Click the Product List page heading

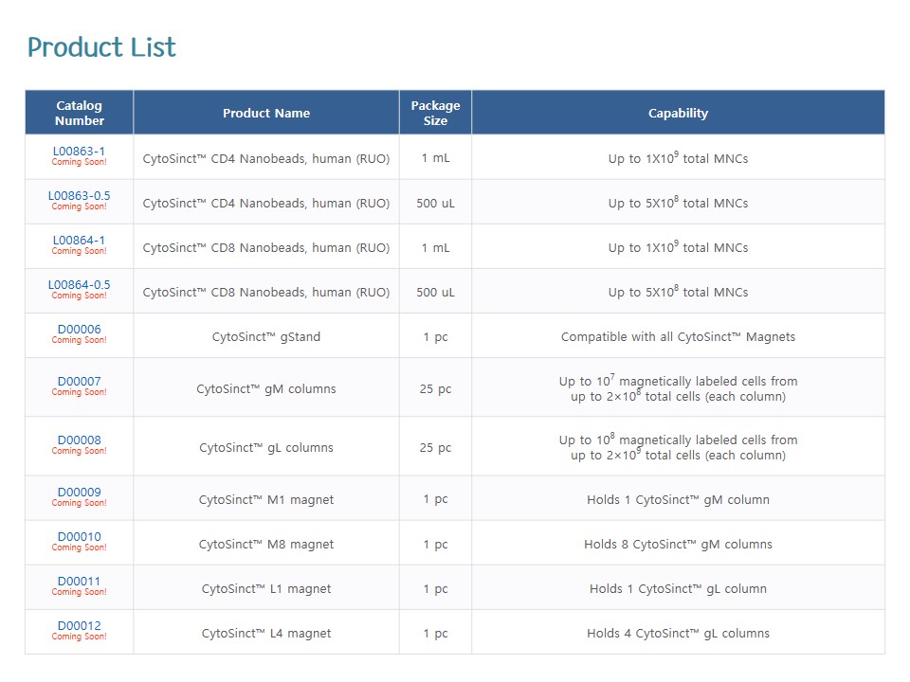pyautogui.click(x=101, y=47)
